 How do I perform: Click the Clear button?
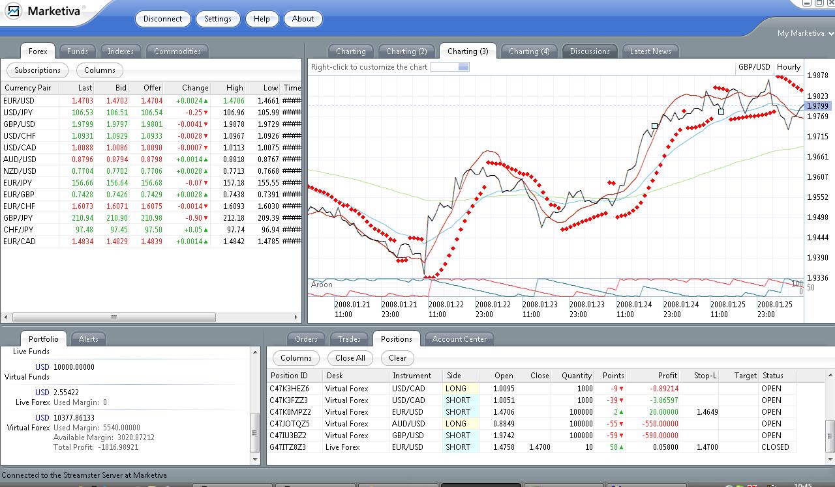[398, 358]
